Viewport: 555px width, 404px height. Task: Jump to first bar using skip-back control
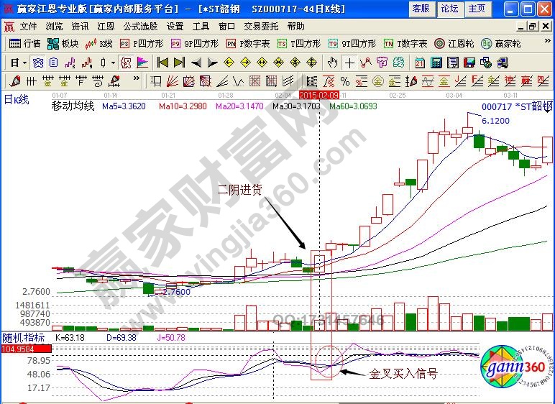(162, 63)
